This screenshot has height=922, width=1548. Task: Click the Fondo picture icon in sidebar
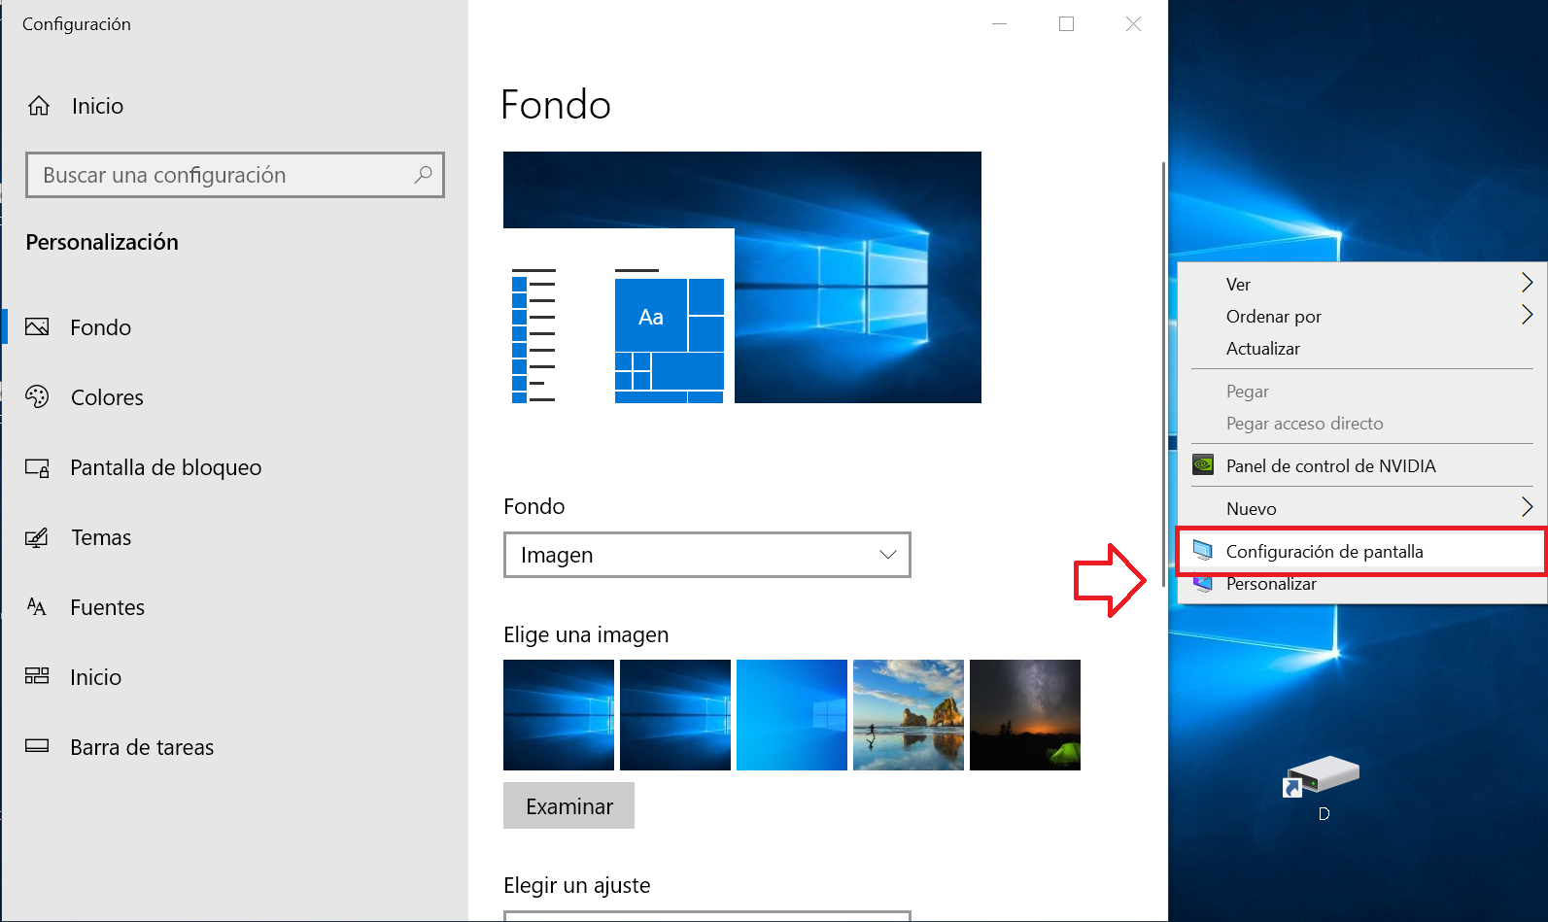click(37, 326)
